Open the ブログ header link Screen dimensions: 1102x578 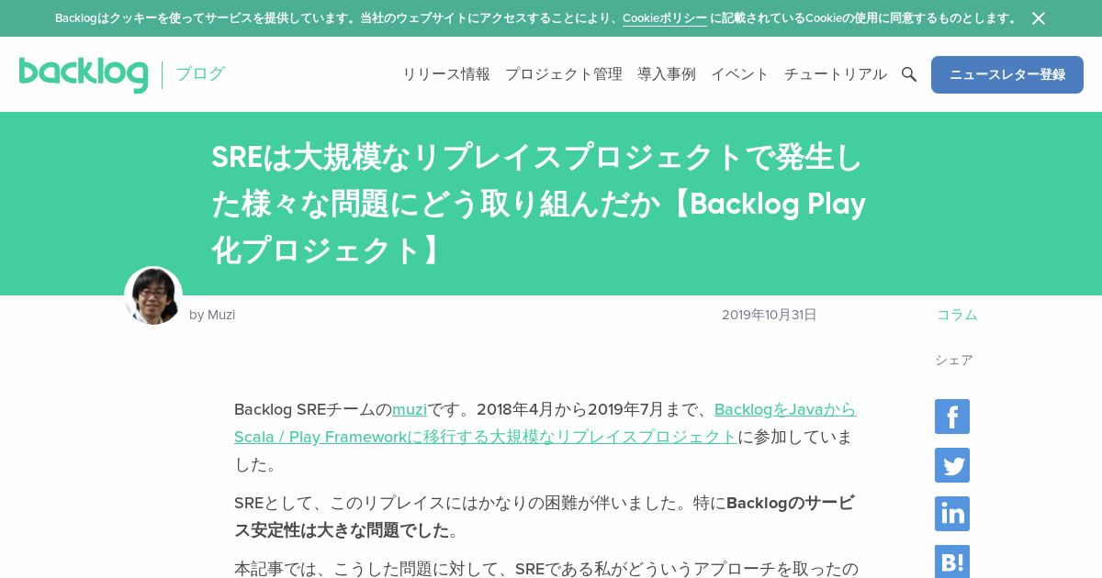pyautogui.click(x=200, y=74)
